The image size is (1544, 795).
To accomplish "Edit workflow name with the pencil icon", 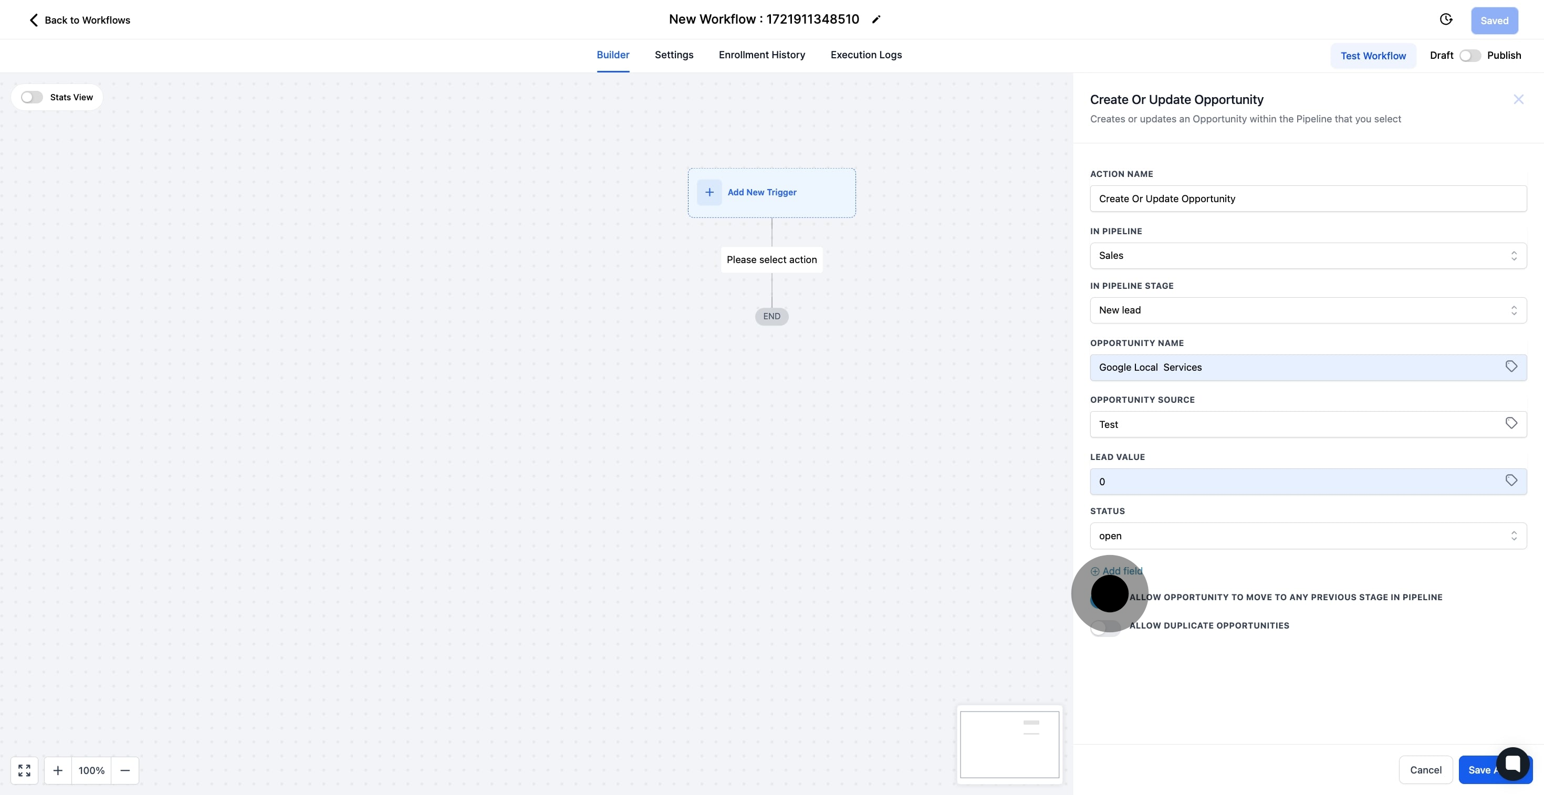I will 875,19.
